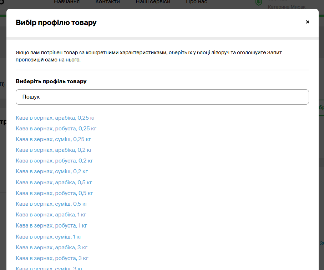Pick Кава в зернах, робуста, 1 кг
This screenshot has width=324, height=270.
coord(51,225)
